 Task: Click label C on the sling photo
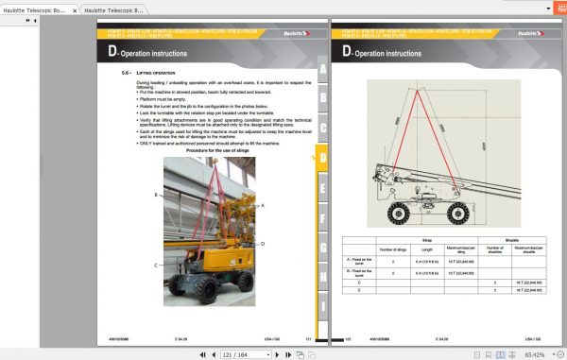(156, 266)
